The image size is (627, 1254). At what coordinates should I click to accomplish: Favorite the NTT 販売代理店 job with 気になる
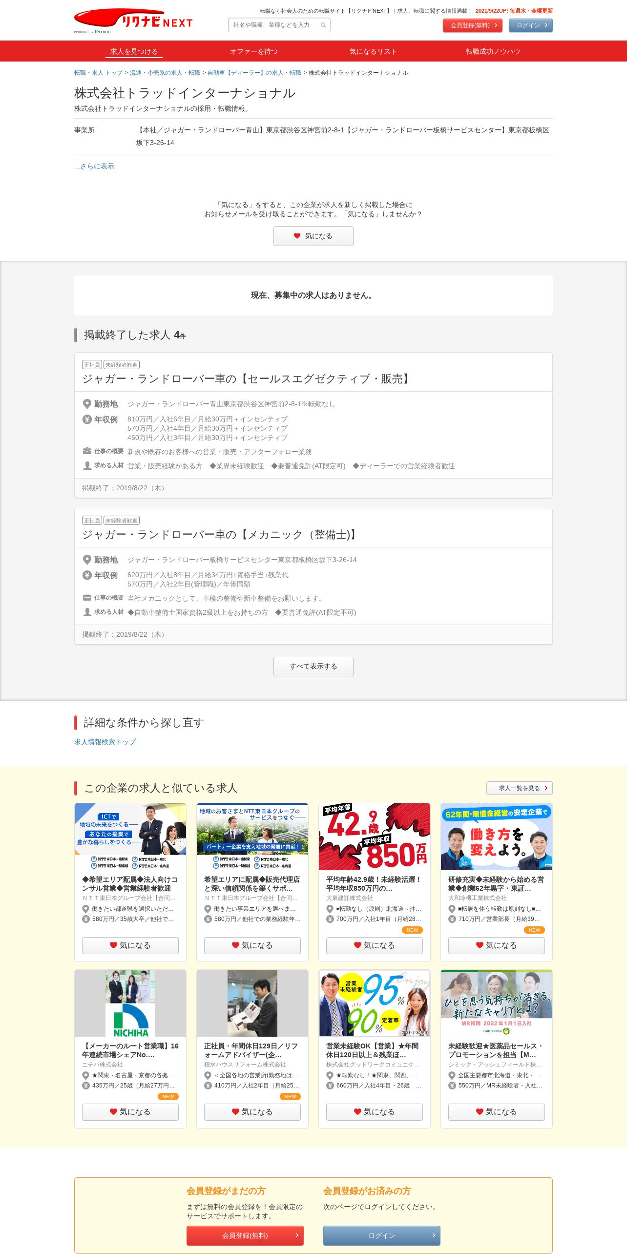(x=252, y=945)
